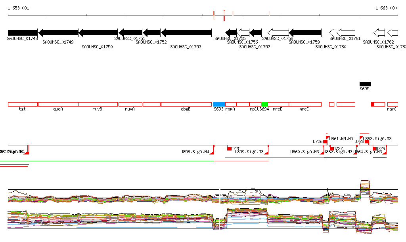Click the SAOUHSC_01750 text label
Screen dimensions: 406x242
[x=98, y=47]
